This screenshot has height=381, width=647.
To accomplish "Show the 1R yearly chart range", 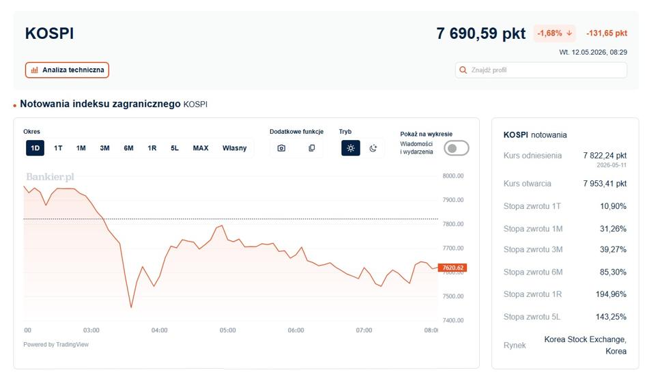I will (152, 148).
